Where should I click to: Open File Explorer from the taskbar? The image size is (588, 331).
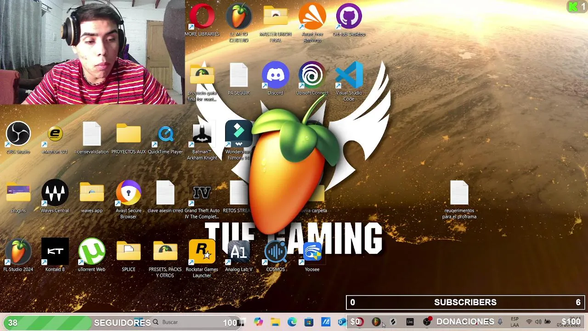275,322
